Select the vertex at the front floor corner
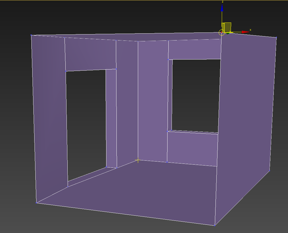The width and height of the screenshot is (288, 233). pos(214,226)
